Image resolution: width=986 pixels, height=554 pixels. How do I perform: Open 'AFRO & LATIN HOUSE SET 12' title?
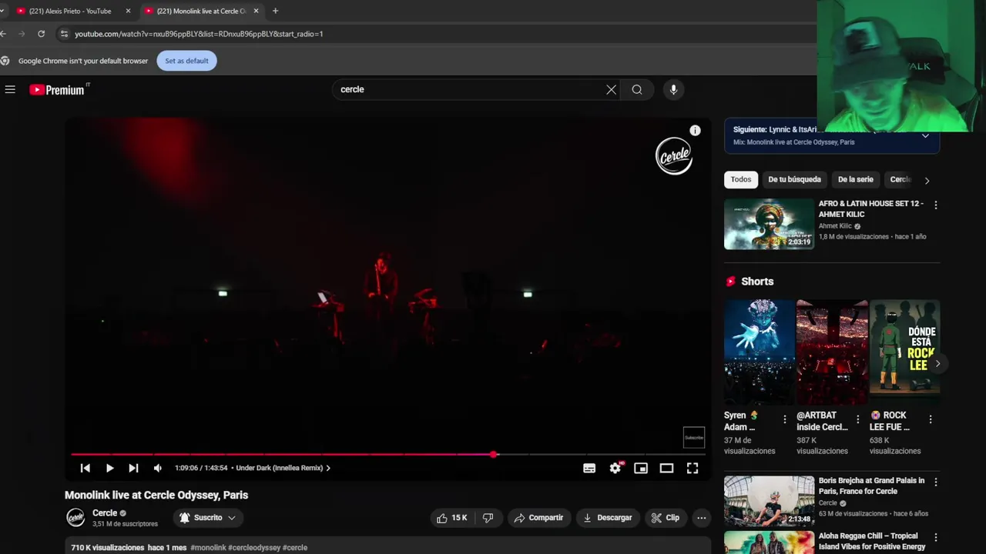click(x=870, y=209)
